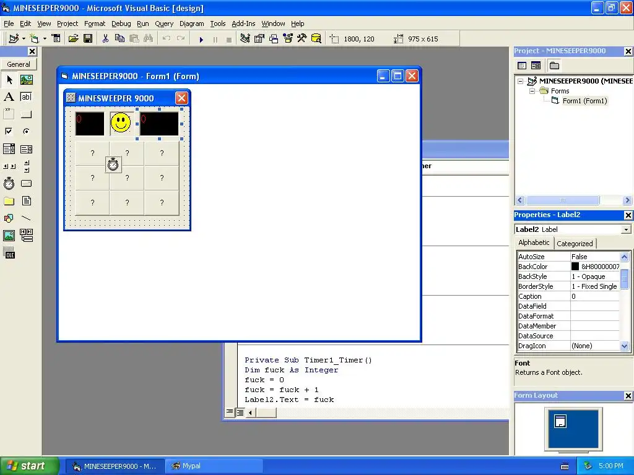634x475 pixels.
Task: Select the ListBox control tool
Action: pos(26,149)
